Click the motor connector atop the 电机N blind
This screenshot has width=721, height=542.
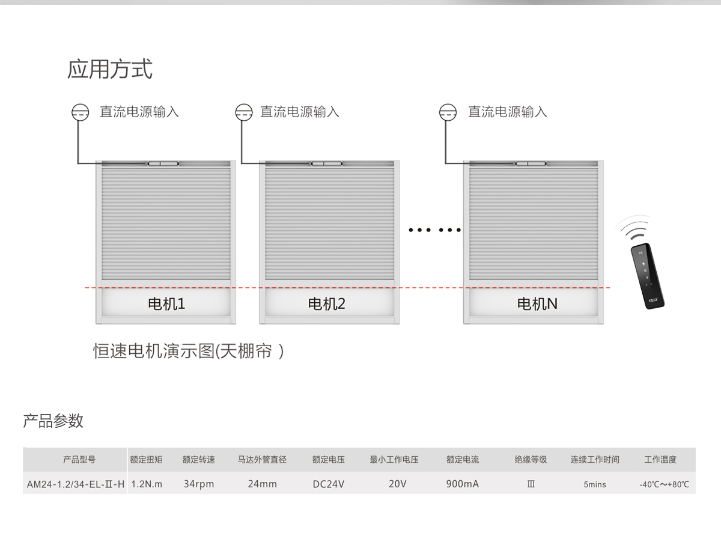(x=531, y=163)
